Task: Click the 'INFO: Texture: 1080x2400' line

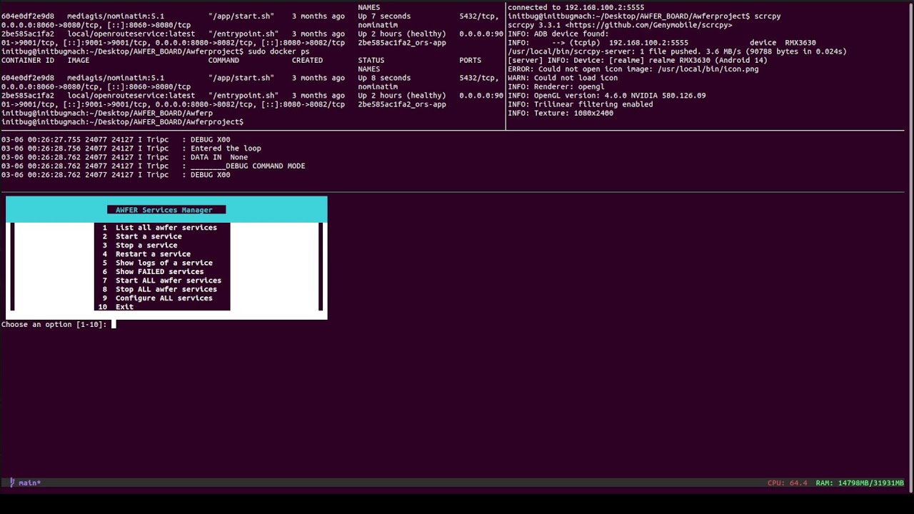Action: [x=561, y=113]
